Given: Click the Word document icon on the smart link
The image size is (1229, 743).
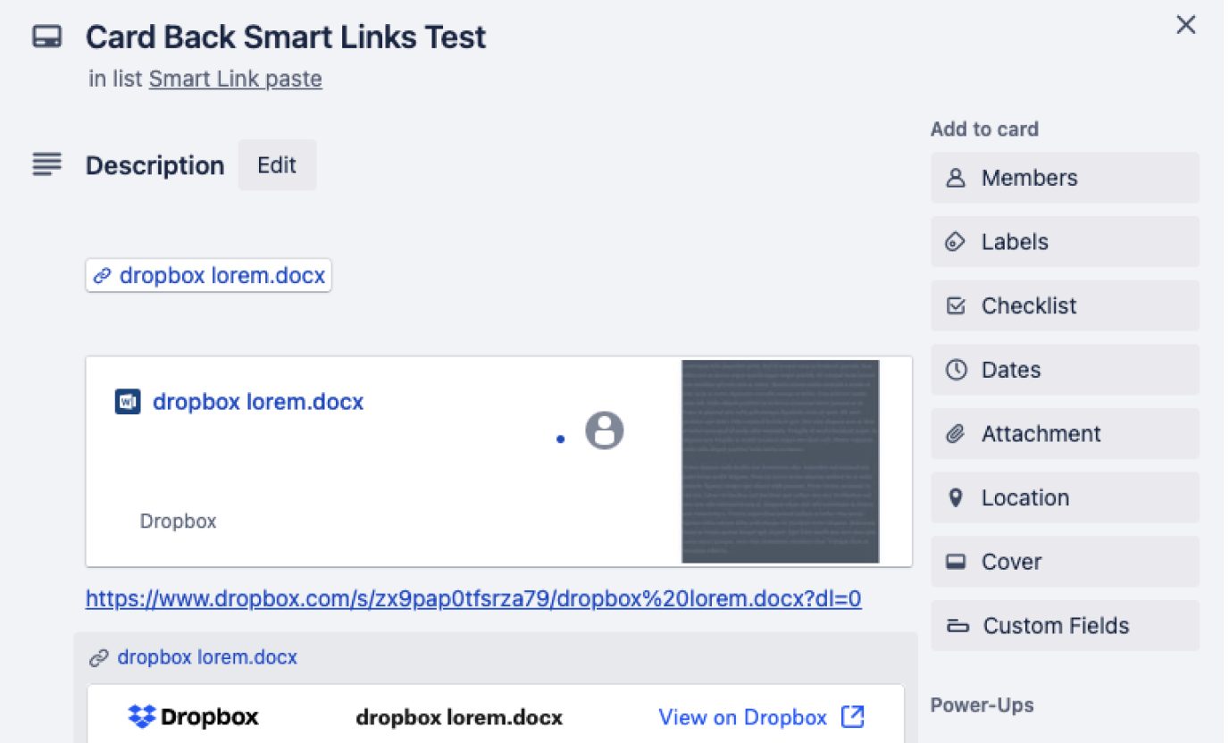Looking at the screenshot, I should coord(127,401).
